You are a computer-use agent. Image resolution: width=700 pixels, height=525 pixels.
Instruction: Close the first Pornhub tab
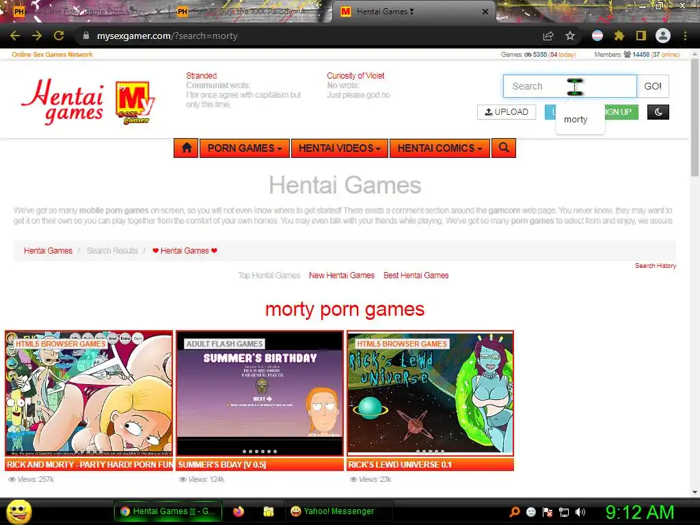pyautogui.click(x=159, y=12)
